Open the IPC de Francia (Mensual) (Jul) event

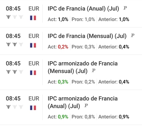[x=87, y=36]
